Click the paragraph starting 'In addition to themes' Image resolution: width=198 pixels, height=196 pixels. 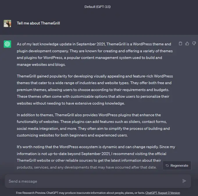pyautogui.click(x=93, y=125)
